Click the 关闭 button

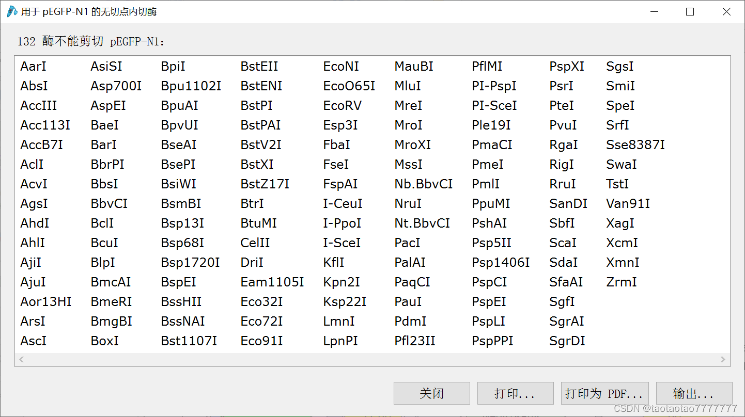[x=432, y=394]
